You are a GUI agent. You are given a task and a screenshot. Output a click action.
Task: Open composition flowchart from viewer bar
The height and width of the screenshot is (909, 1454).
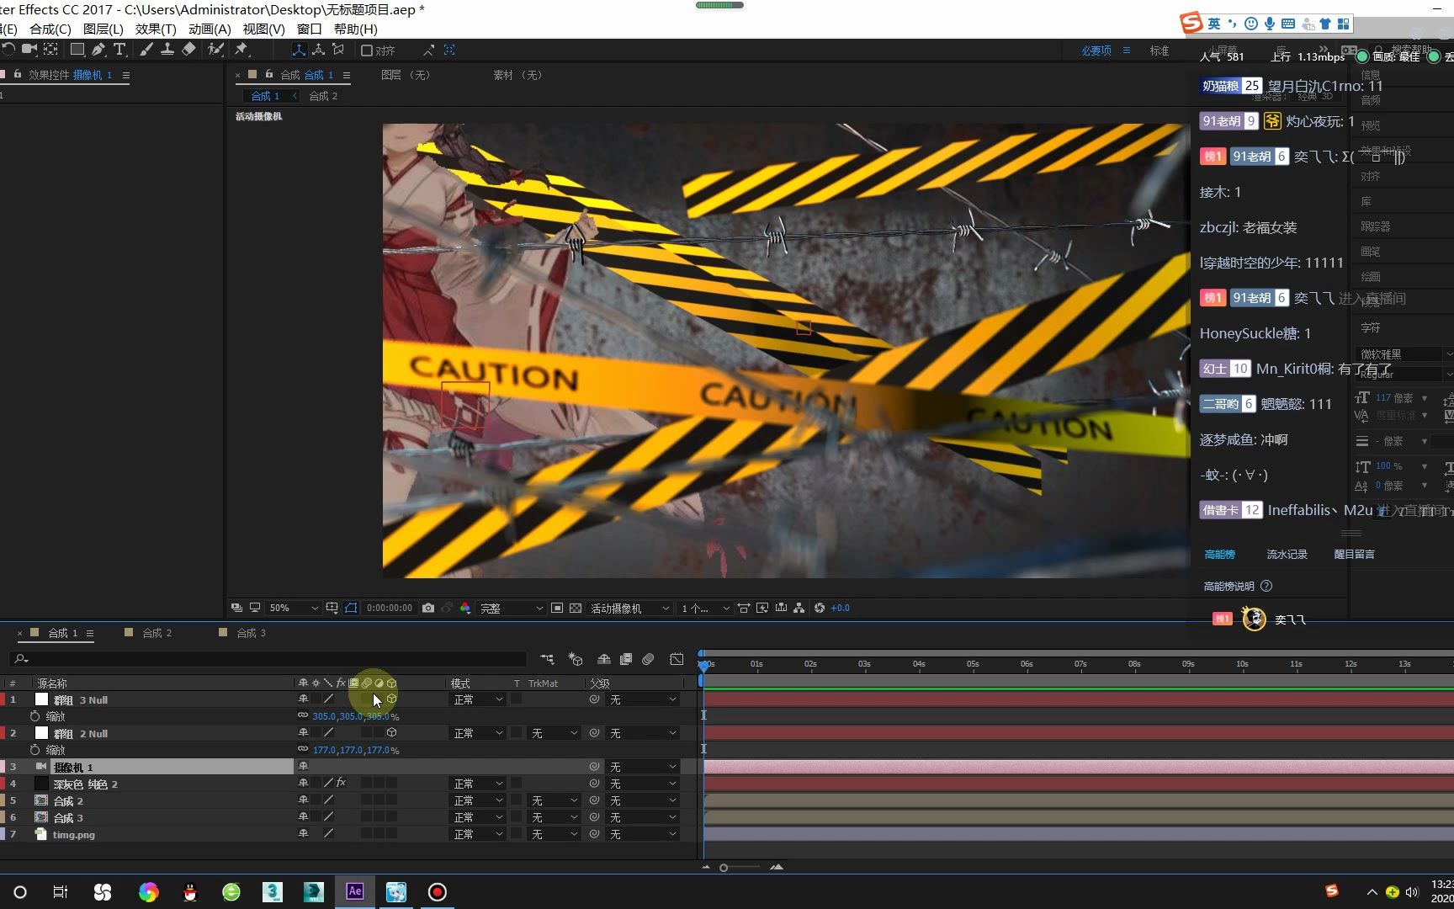(x=799, y=608)
